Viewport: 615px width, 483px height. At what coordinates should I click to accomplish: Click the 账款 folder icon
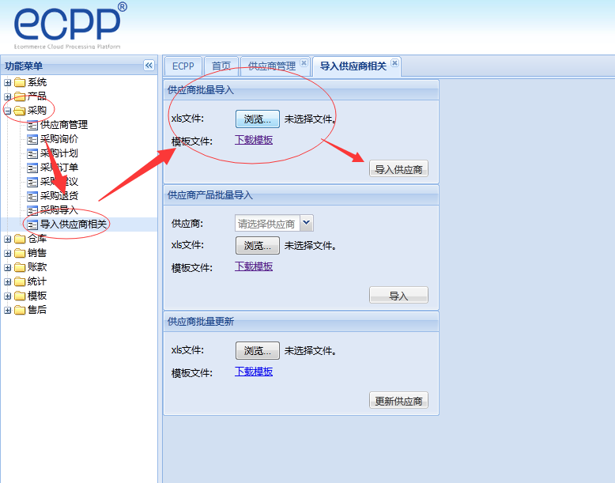[20, 268]
